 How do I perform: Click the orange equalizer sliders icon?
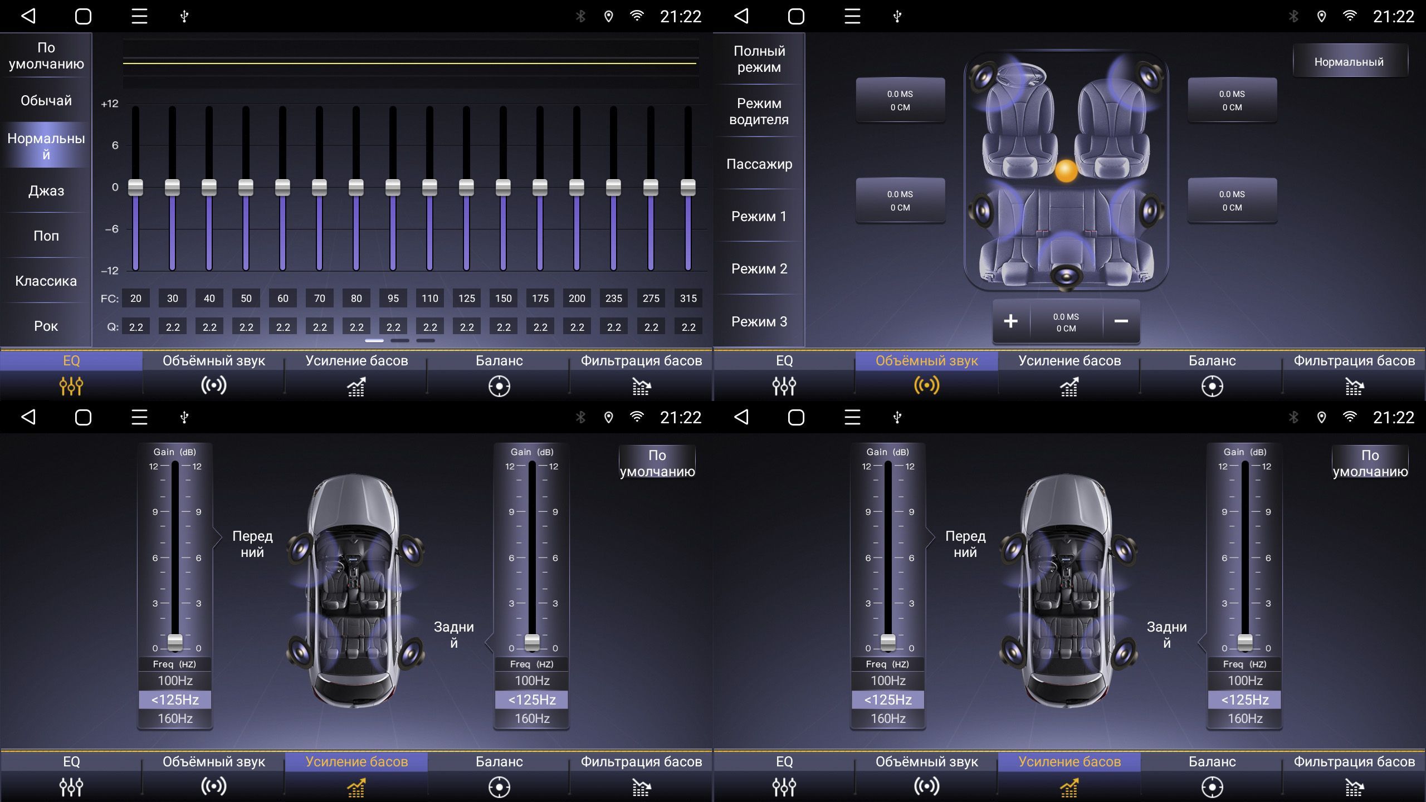pos(71,385)
